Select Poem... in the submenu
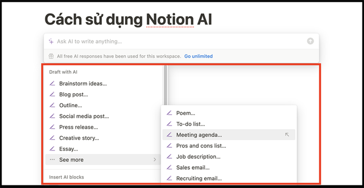Viewport: 364px width, 188px height. [229, 113]
